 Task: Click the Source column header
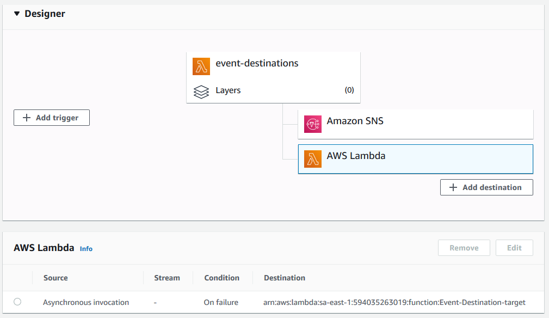click(55, 278)
